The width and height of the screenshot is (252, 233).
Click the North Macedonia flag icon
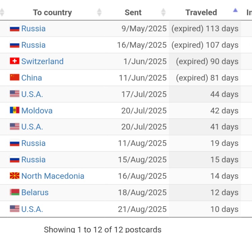pyautogui.click(x=15, y=176)
